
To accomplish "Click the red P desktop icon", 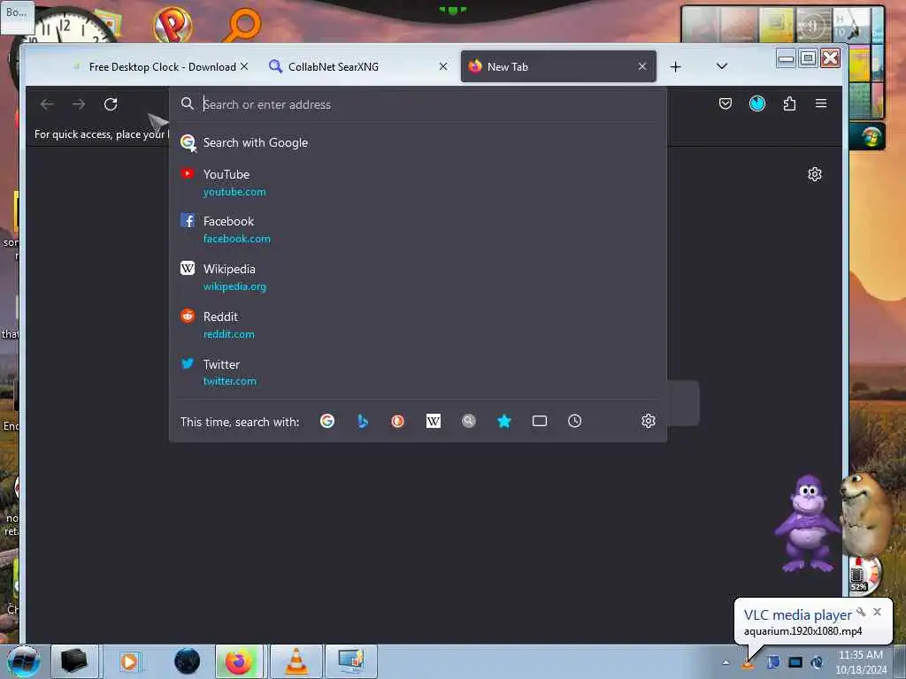I will click(x=173, y=24).
